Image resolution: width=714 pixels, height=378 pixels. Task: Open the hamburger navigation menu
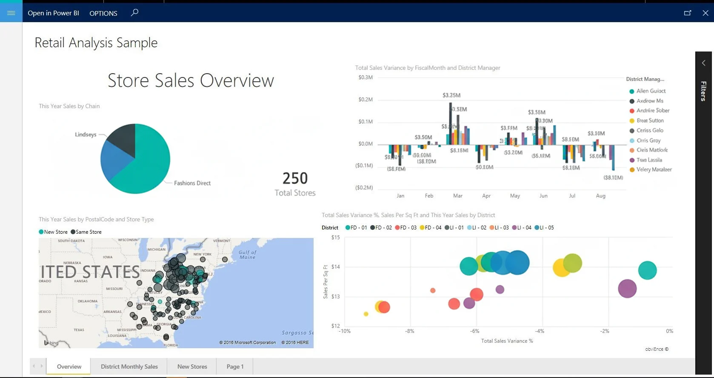point(11,13)
